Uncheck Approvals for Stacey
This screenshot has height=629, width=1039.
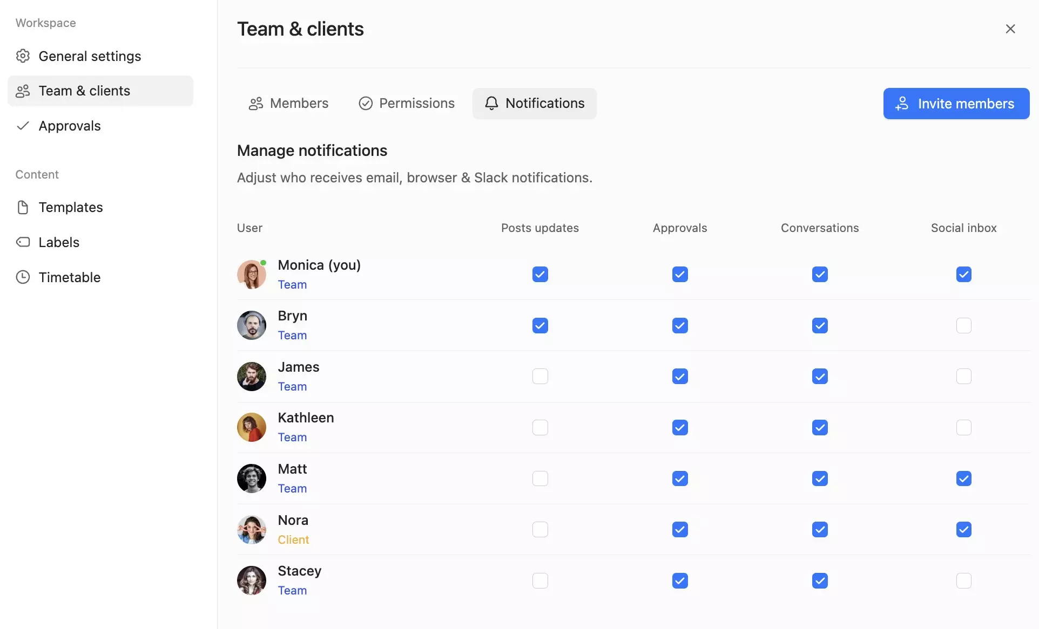[x=680, y=581]
